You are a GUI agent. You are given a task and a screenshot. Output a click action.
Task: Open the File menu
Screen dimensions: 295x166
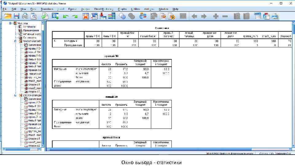[5, 9]
